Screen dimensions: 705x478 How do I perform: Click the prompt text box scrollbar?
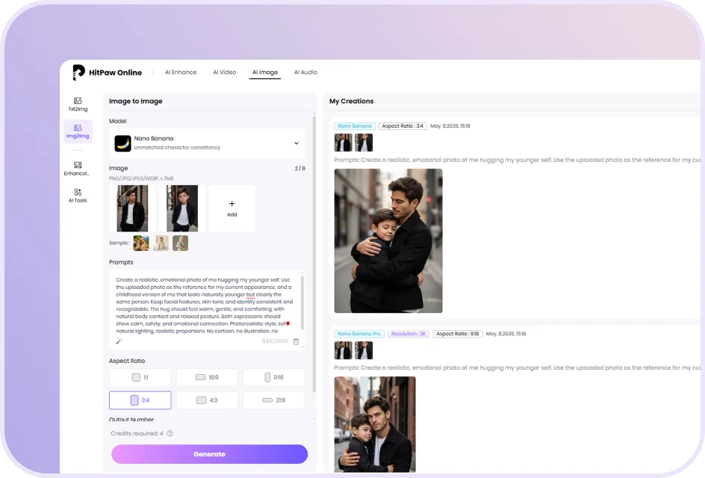coord(302,302)
